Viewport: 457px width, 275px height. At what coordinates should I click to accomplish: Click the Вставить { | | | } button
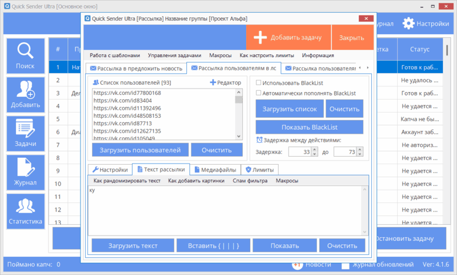tap(213, 245)
